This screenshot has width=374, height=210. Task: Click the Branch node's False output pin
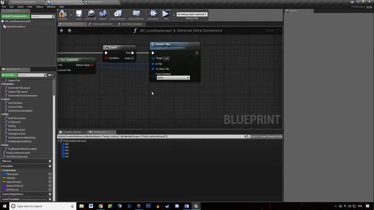(x=133, y=58)
